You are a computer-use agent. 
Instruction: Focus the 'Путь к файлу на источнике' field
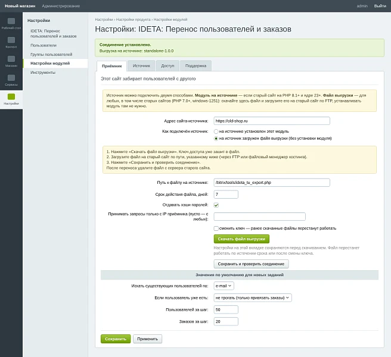pyautogui.click(x=272, y=183)
